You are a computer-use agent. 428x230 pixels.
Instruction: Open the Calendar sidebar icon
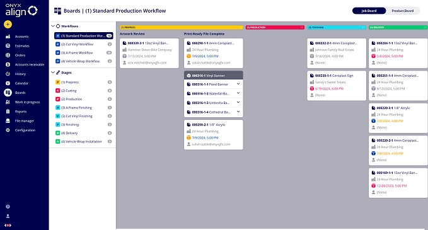pos(8,83)
